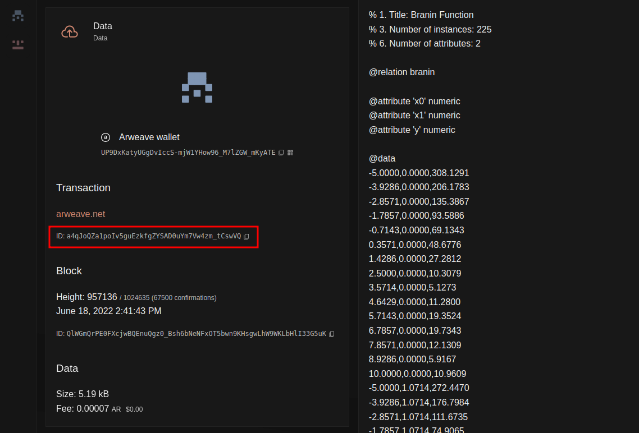
Task: Click data row '-1.7857,0.0000,93.5886'
Action: coord(417,216)
